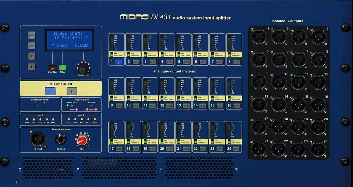Click isolated C output XLR 9

(259, 82)
